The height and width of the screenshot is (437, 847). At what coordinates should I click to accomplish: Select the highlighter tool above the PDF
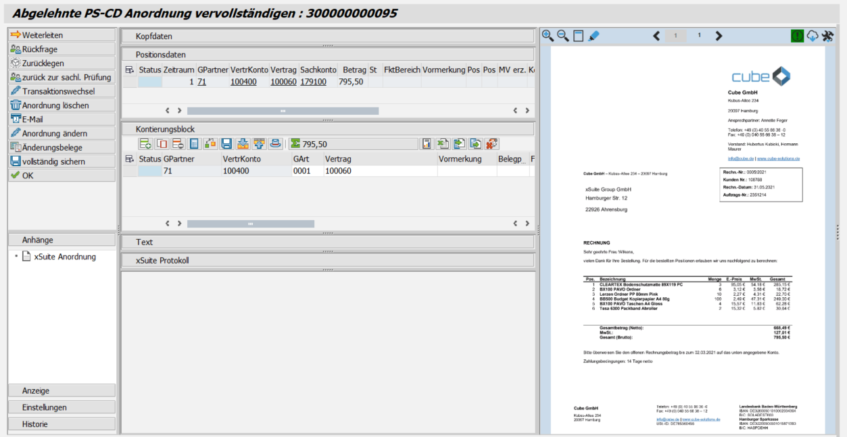[594, 36]
